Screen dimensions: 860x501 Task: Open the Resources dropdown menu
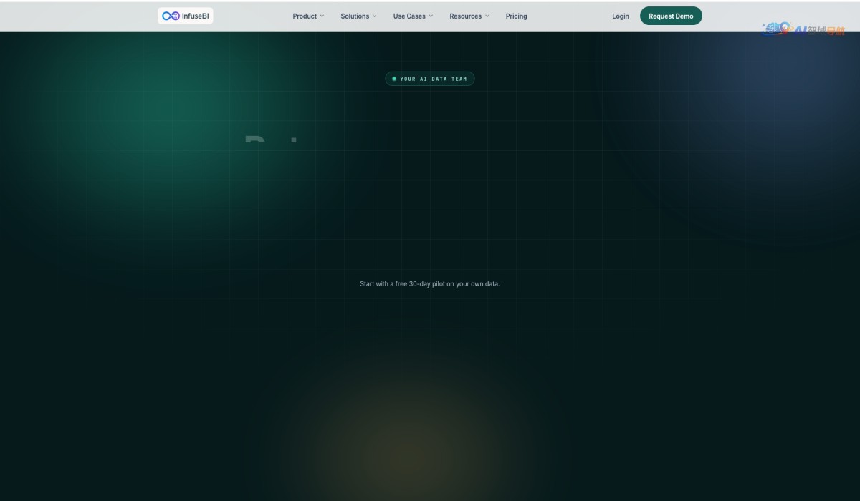coord(469,16)
